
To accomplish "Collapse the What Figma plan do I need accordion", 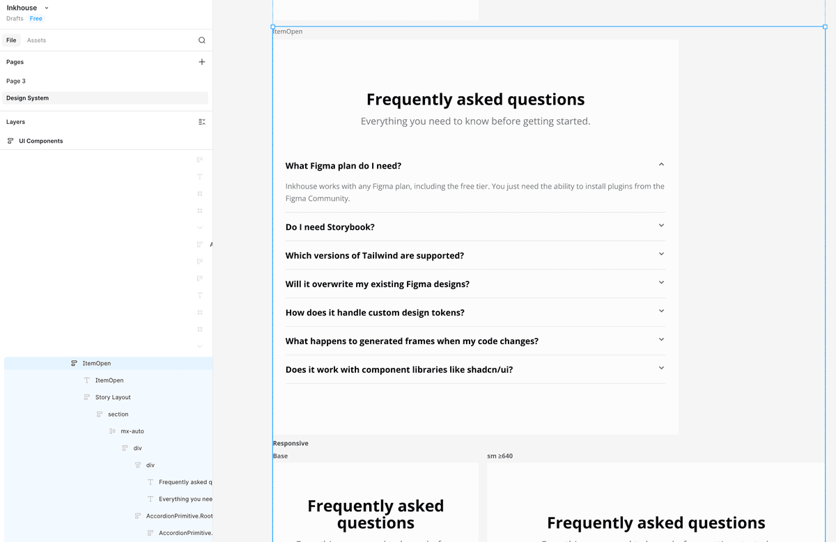I will tap(661, 163).
